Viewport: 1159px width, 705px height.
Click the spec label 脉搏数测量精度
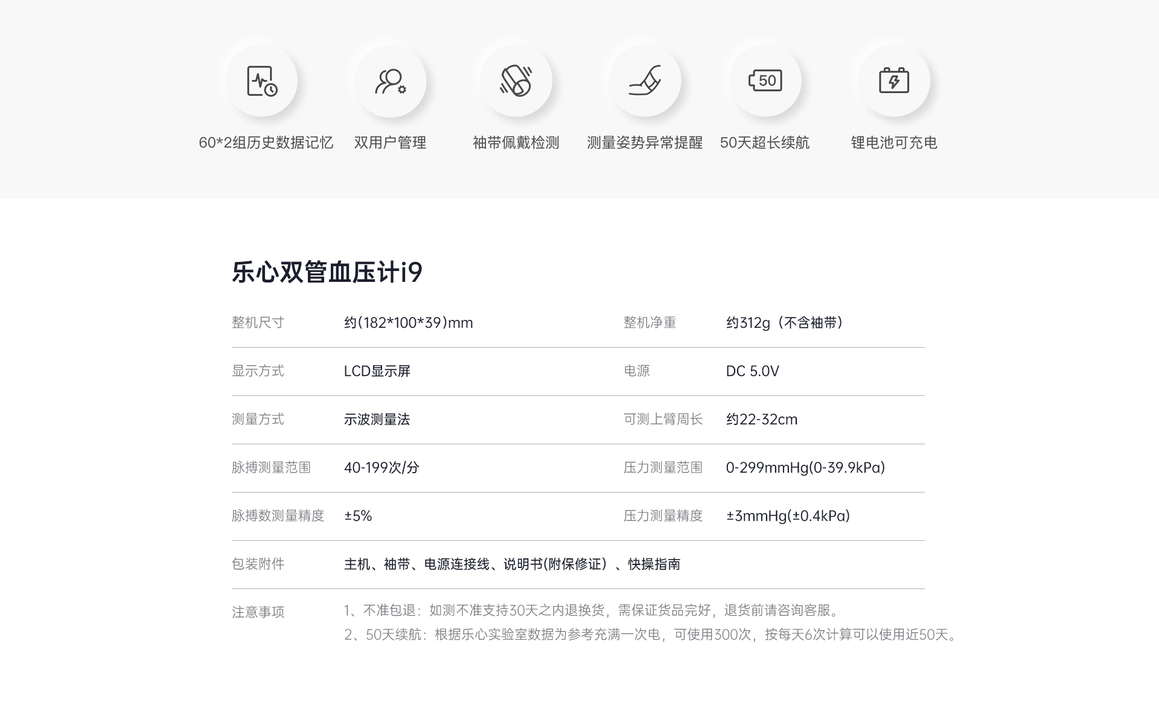[x=278, y=516]
